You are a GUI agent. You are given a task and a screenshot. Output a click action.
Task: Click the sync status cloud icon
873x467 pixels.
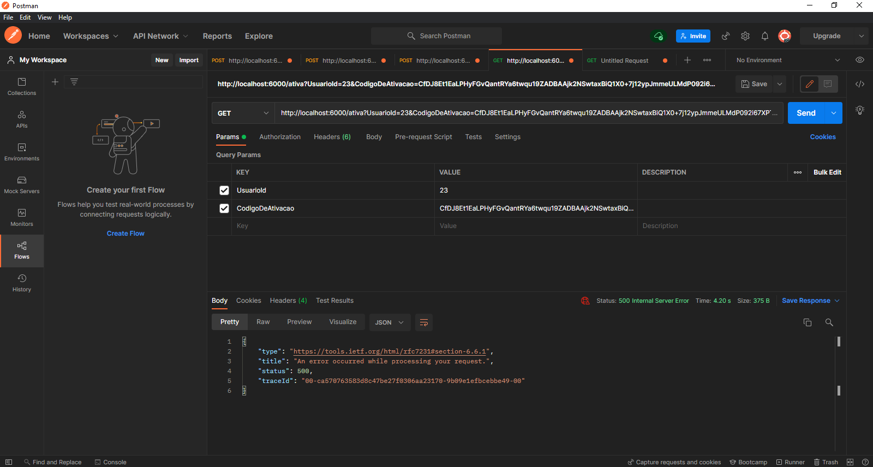[659, 36]
